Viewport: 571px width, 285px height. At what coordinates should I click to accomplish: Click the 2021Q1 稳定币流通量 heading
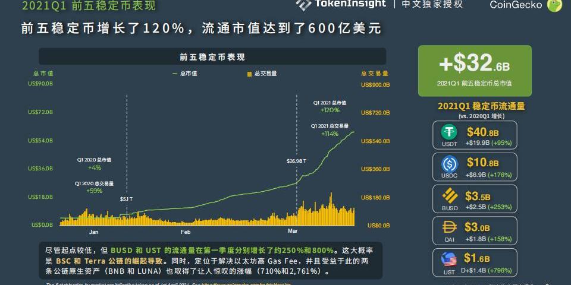pyautogui.click(x=481, y=106)
